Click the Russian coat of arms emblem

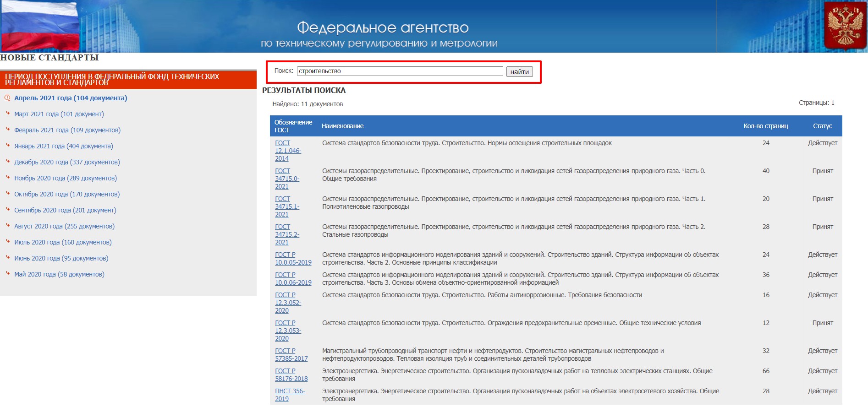coord(845,25)
